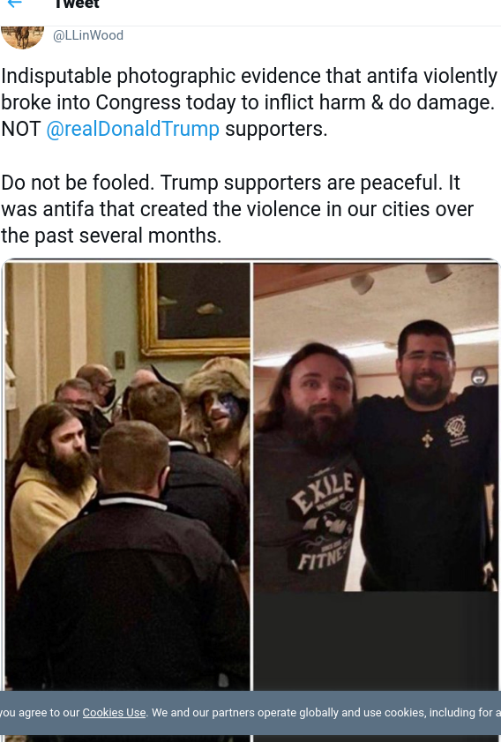The width and height of the screenshot is (501, 742).
Task: Click the gear logo on the black shirt
Action: 456,428
